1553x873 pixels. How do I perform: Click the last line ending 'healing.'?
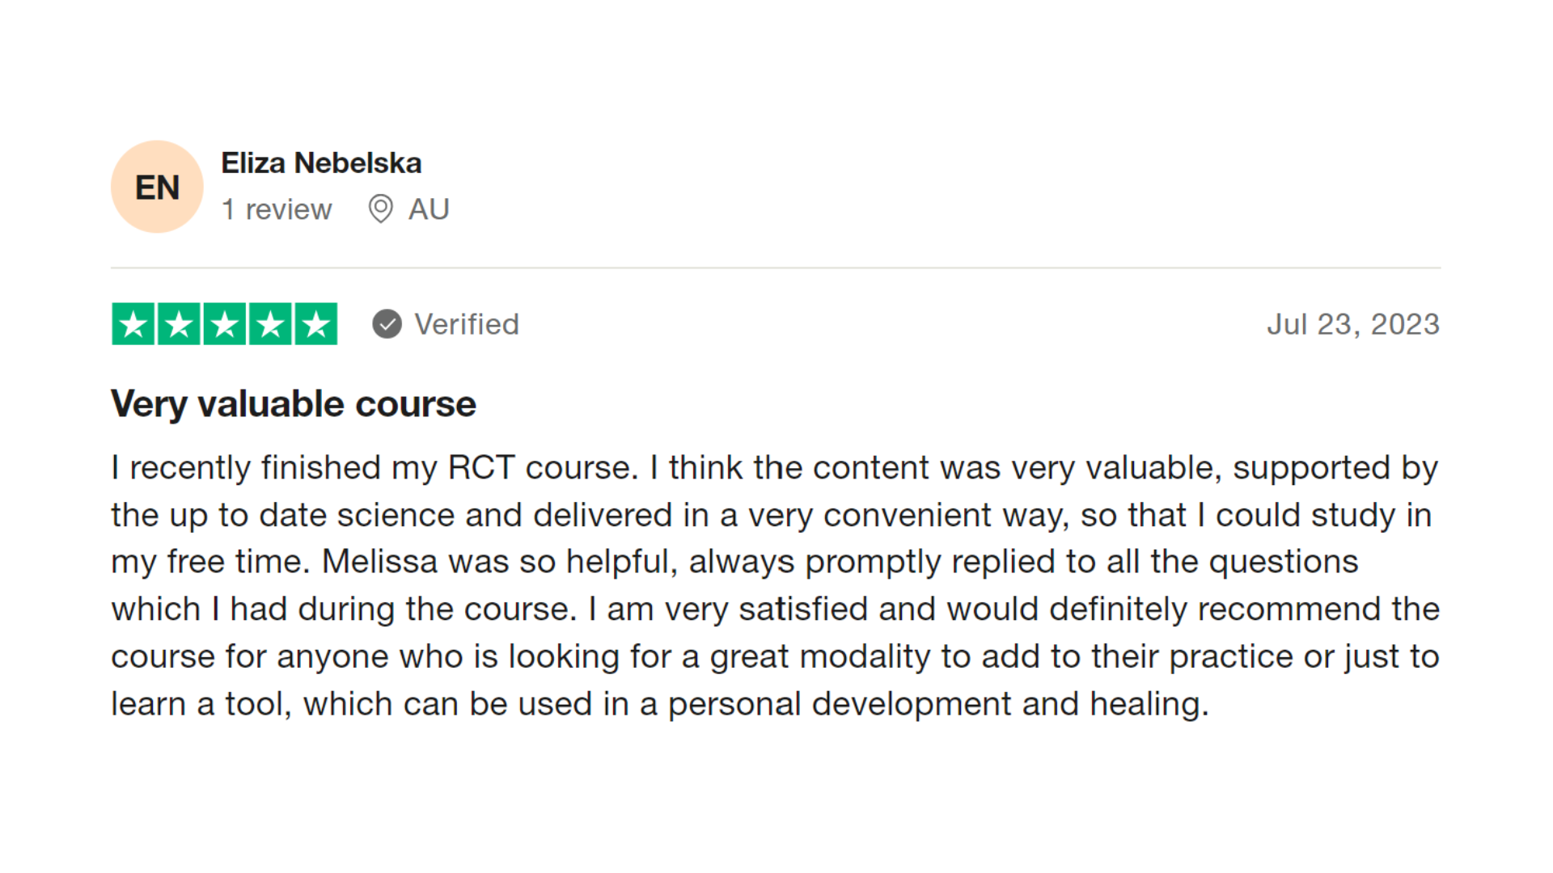(660, 704)
